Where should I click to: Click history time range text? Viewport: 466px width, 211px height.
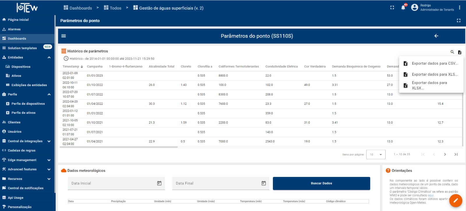tap(112, 59)
